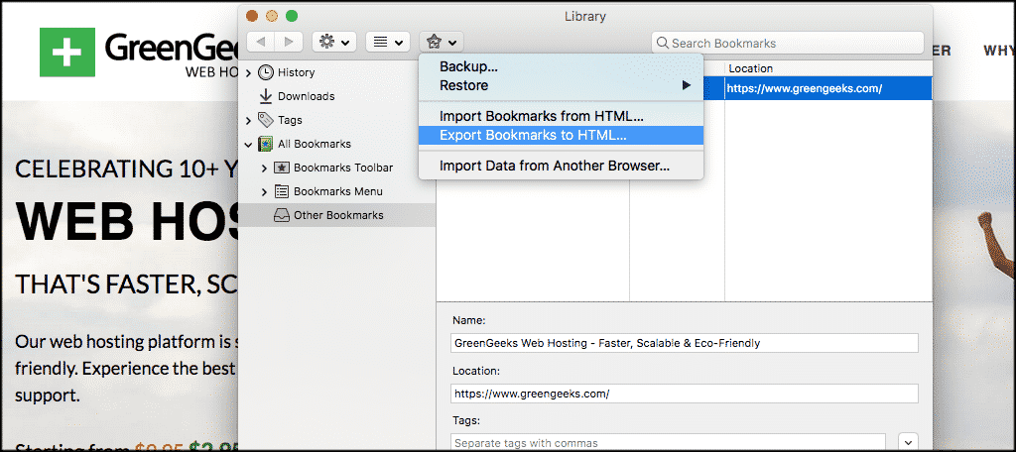The image size is (1016, 452).
Task: Click the Tags label icon
Action: 266,120
